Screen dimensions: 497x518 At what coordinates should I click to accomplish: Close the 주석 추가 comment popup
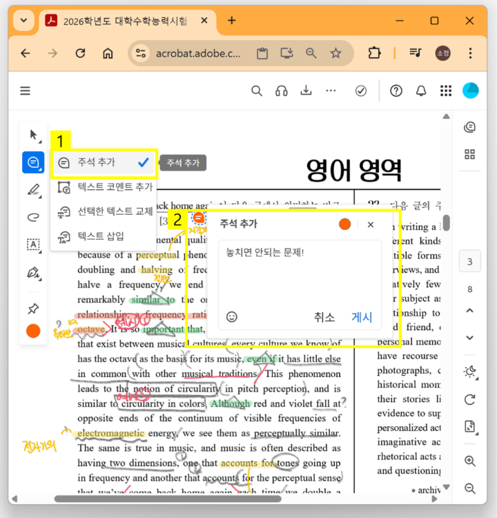371,224
